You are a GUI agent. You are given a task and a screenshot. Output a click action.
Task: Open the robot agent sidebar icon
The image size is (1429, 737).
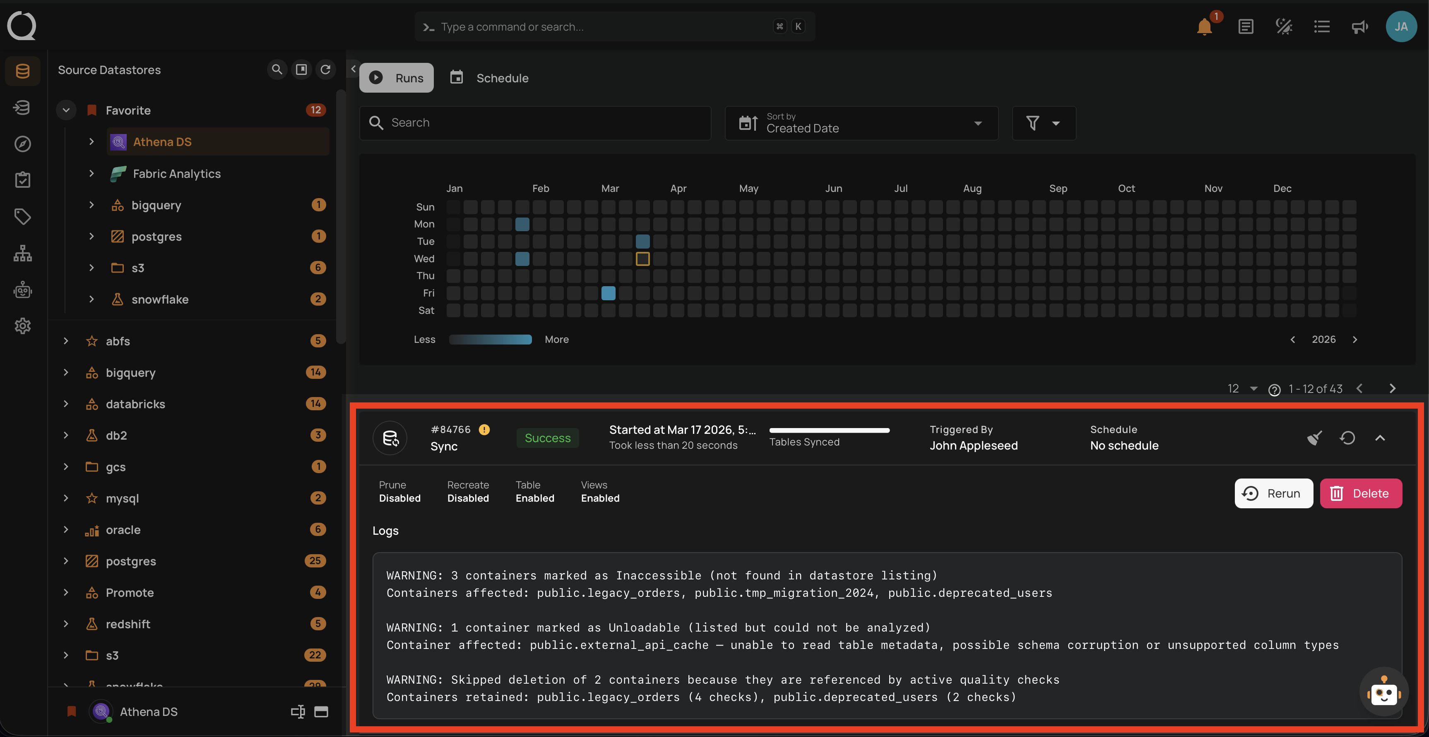[23, 290]
